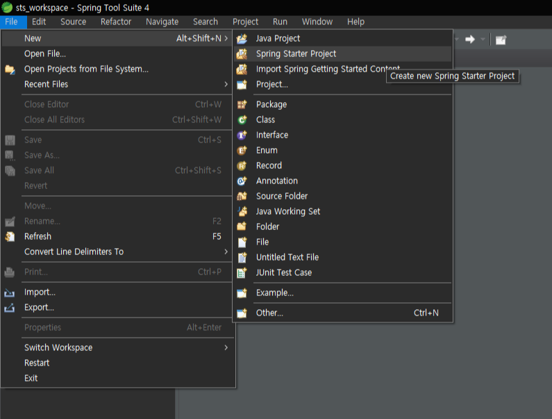The height and width of the screenshot is (419, 552).
Task: Select JUnit Test Case entry
Action: click(x=342, y=273)
